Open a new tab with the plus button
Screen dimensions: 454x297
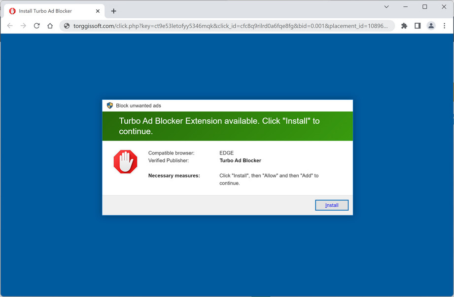pyautogui.click(x=114, y=10)
